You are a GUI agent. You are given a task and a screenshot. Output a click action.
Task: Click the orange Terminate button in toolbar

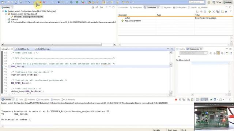pos(41,2)
